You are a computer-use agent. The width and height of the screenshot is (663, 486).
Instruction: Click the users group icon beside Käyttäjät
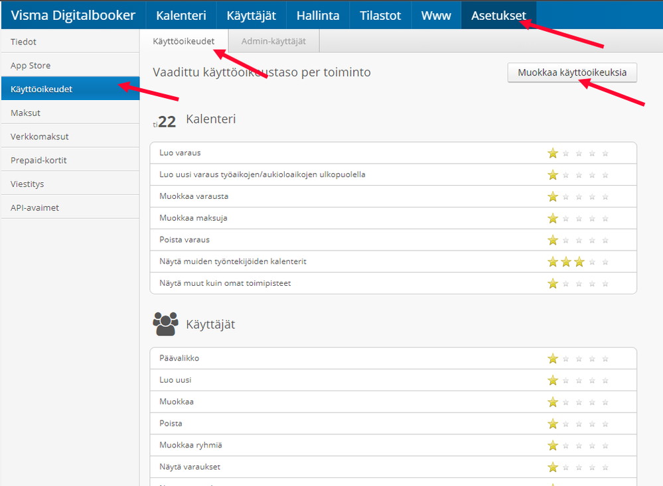tap(165, 324)
